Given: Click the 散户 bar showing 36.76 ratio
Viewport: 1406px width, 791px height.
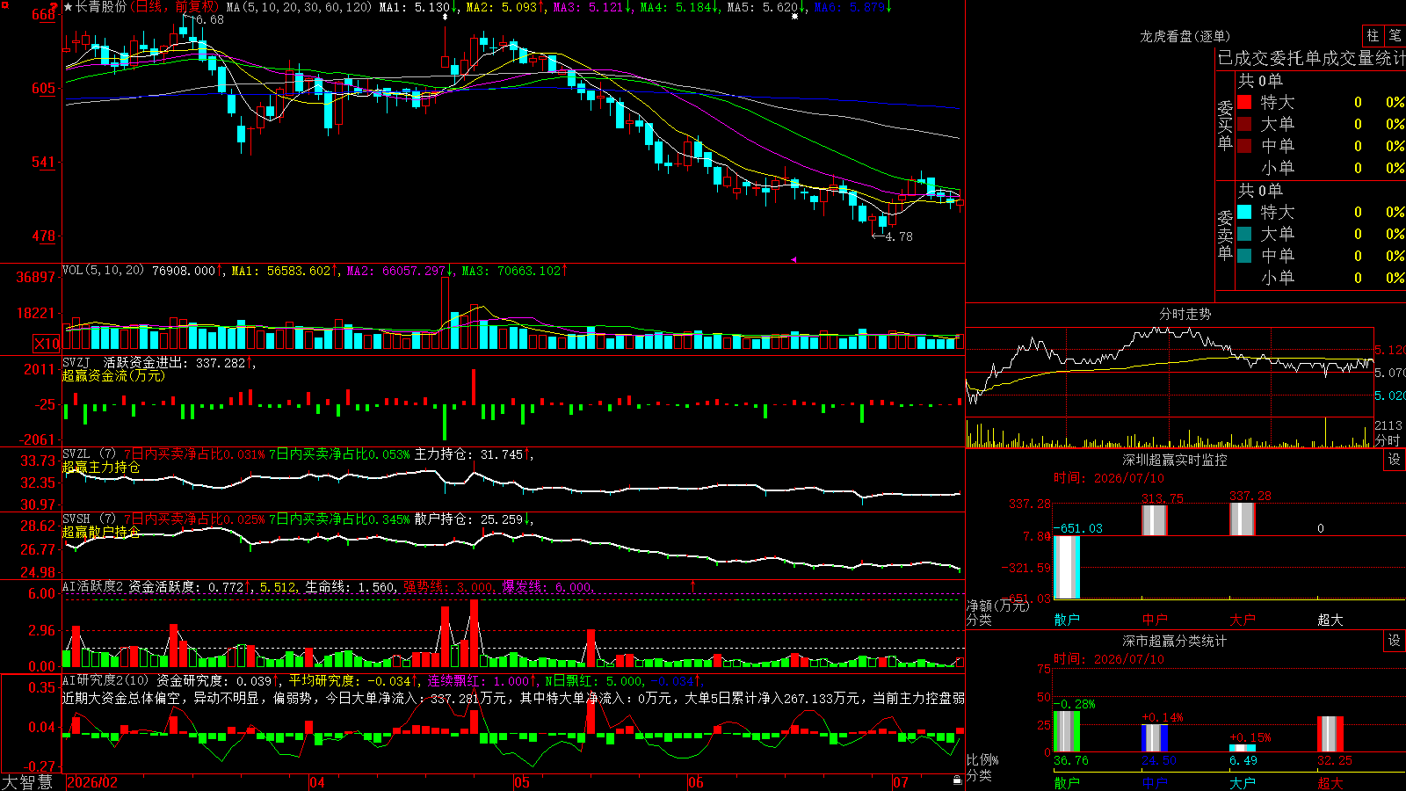Looking at the screenshot, I should pyautogui.click(x=1067, y=731).
